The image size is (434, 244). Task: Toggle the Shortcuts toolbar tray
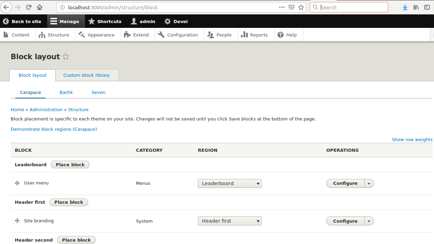(x=105, y=21)
